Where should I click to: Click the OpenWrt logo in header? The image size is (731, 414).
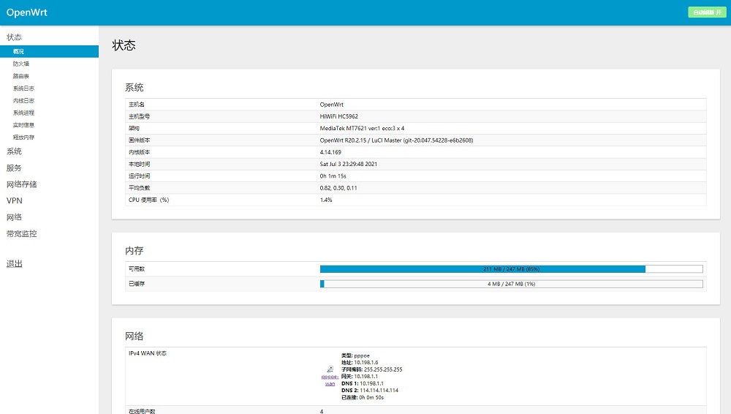(26, 12)
